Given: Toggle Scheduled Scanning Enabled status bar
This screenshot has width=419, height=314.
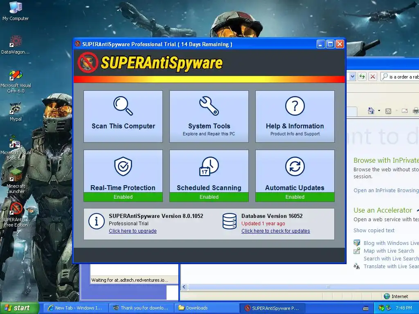Looking at the screenshot, I should pos(209,197).
